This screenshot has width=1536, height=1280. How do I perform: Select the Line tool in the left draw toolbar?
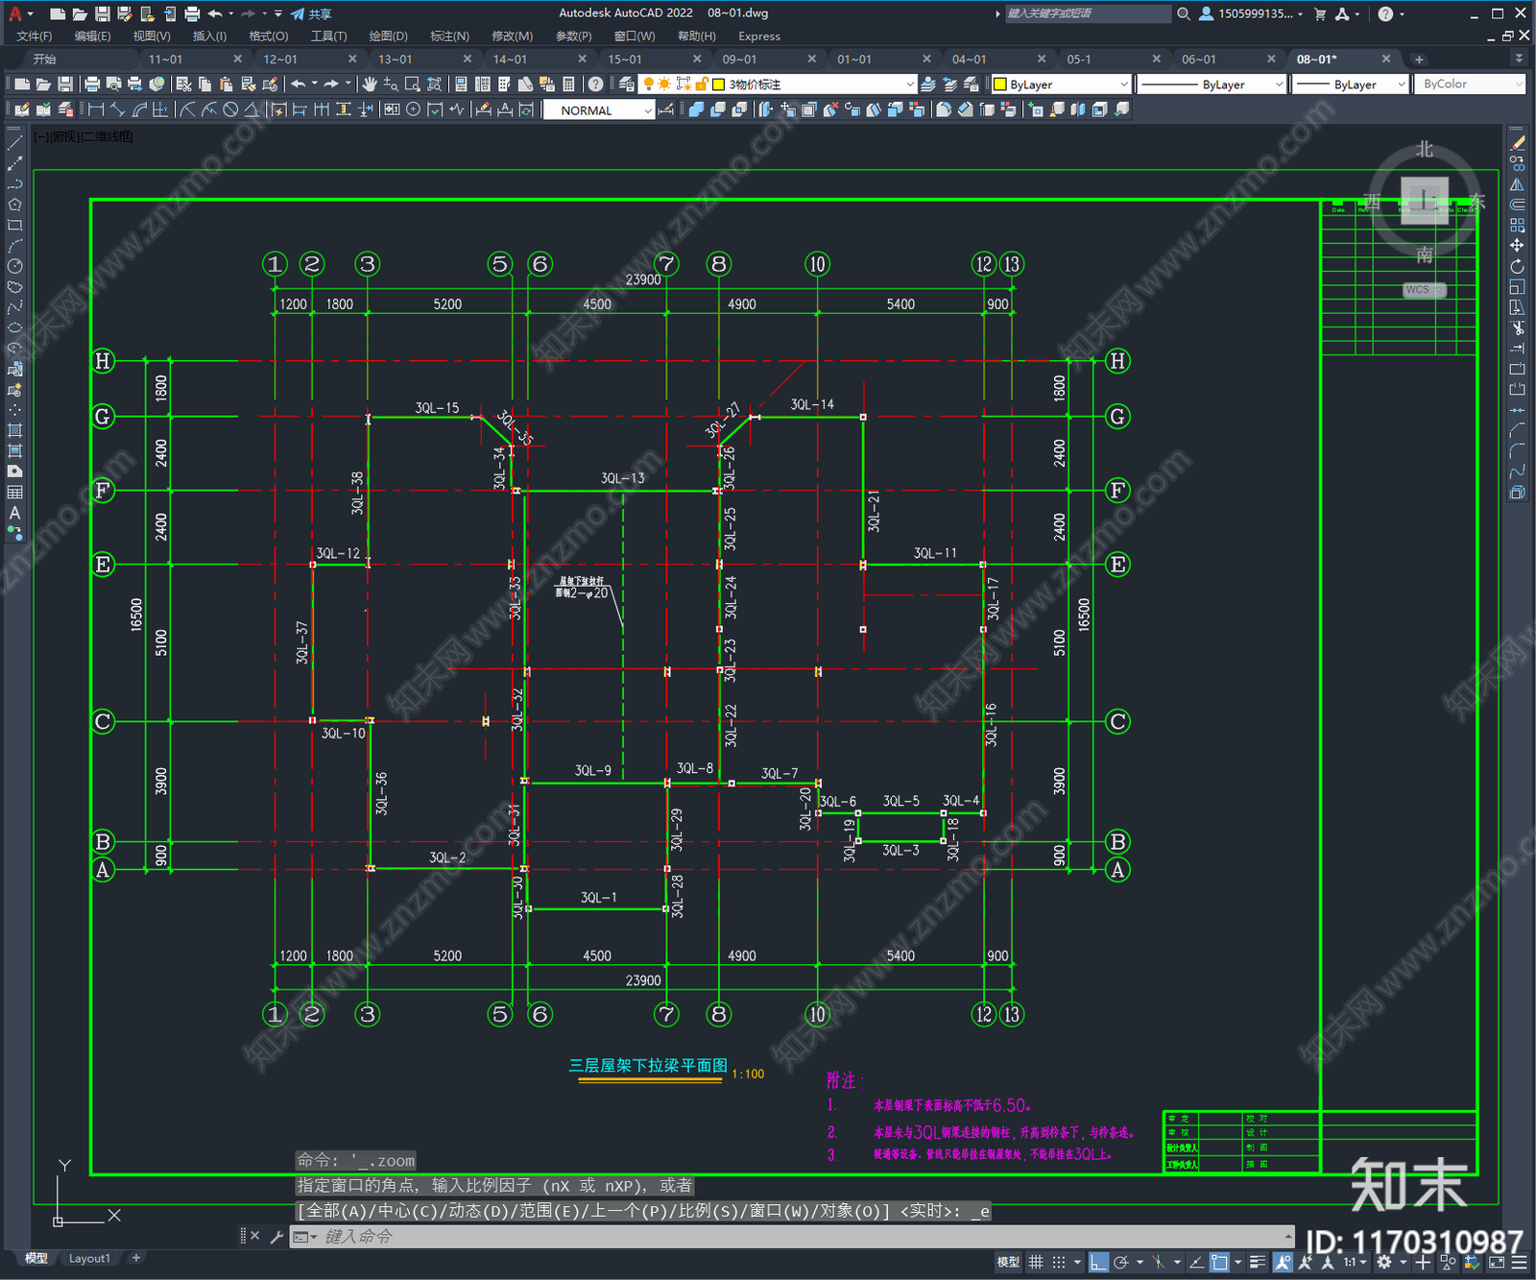[x=14, y=143]
